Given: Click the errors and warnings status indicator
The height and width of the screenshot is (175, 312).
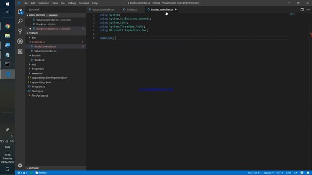Looking at the screenshot, I should click(22, 173).
